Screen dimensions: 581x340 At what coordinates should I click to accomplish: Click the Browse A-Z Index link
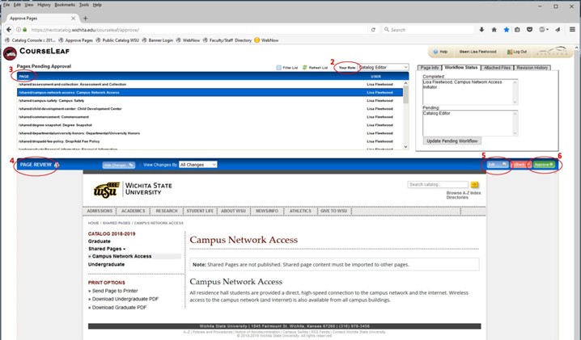tap(464, 193)
